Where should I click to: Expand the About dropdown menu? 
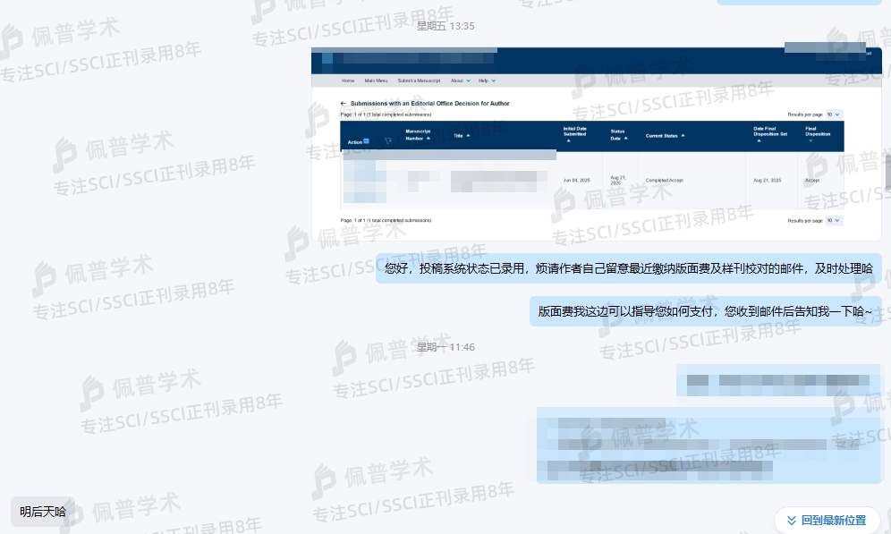(x=468, y=81)
